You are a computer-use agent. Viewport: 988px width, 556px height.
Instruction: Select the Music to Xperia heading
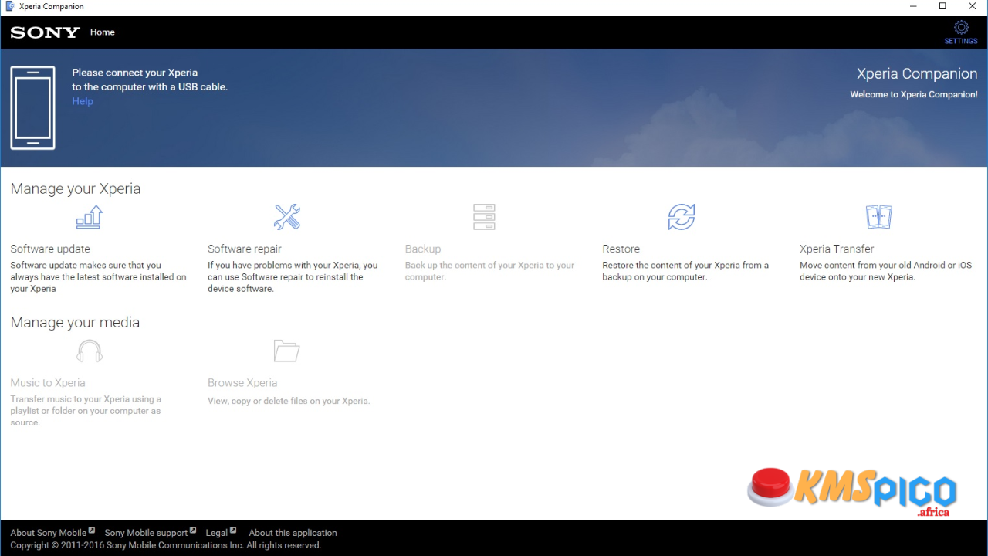(48, 383)
